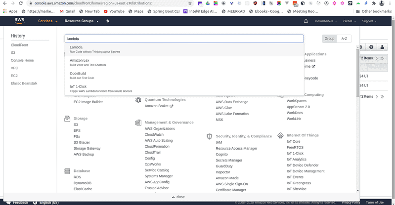Click the Internet Of Things icon

[x=280, y=135]
